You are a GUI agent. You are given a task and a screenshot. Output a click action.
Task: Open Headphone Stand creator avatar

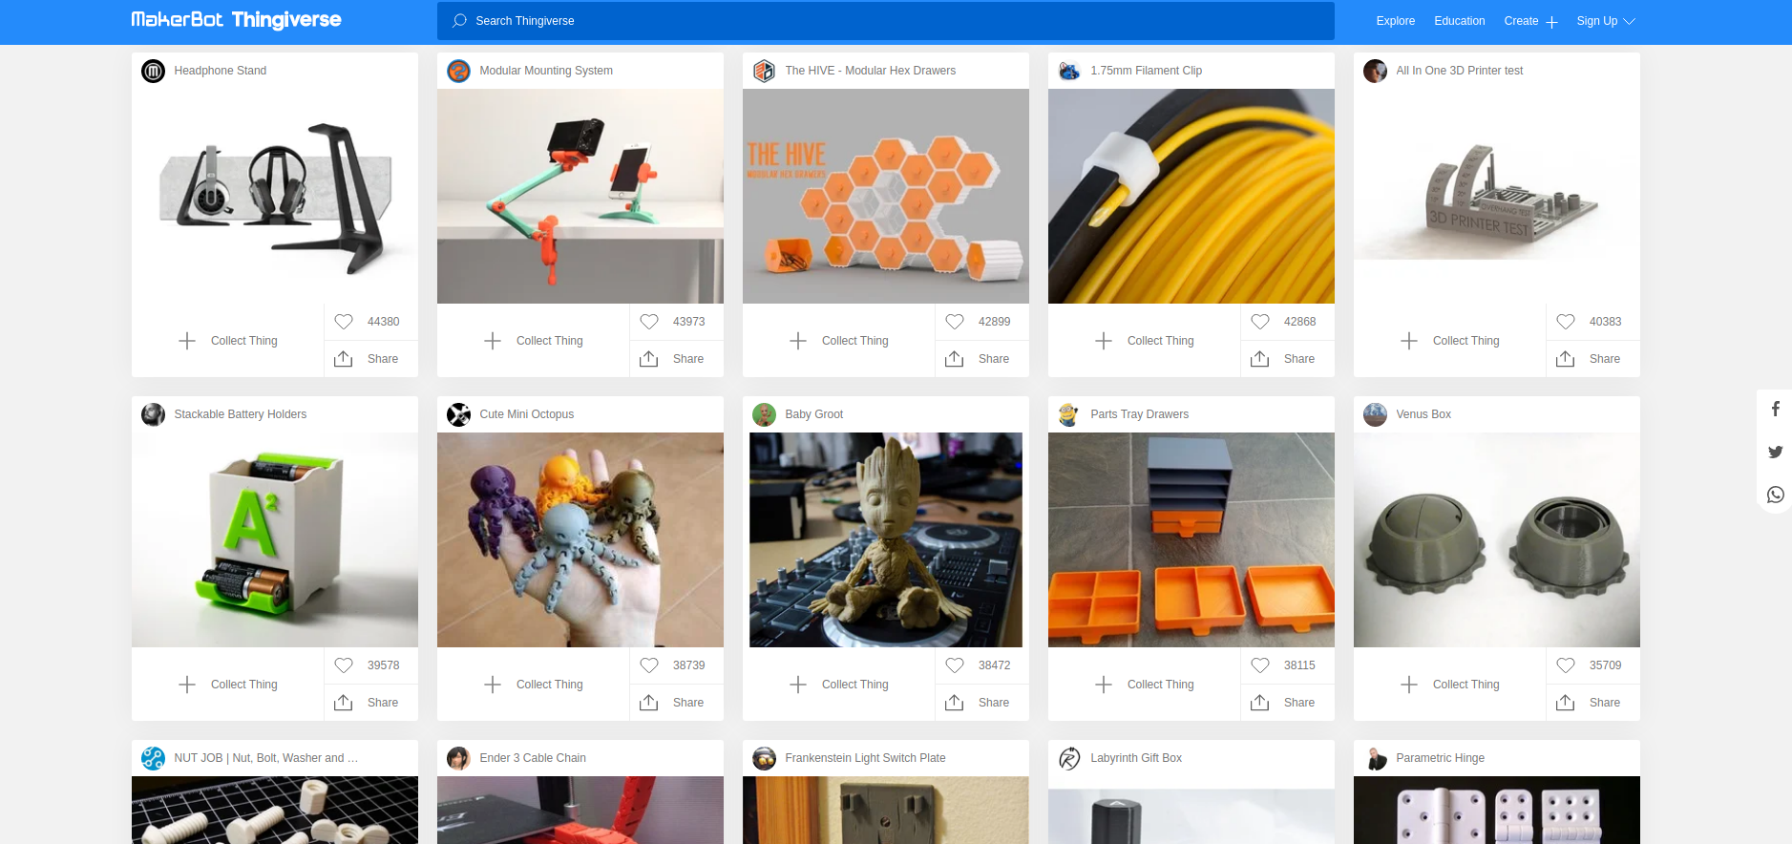[153, 71]
